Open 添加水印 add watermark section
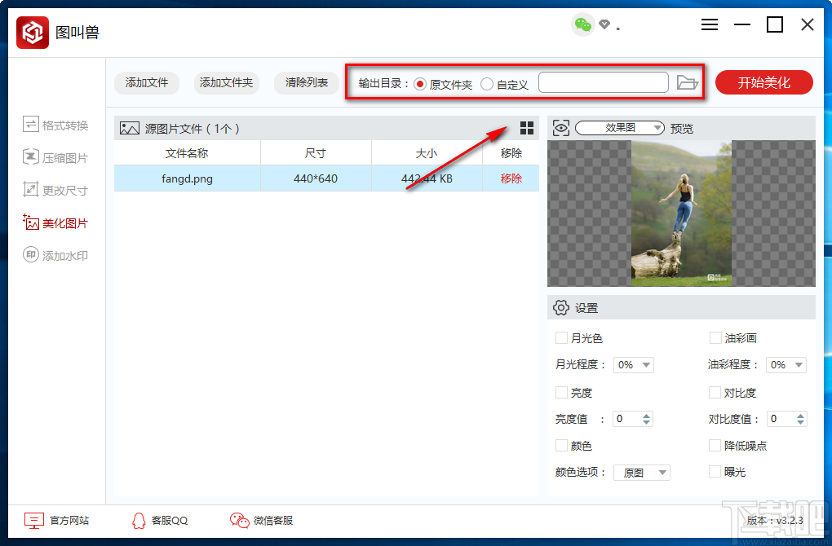This screenshot has width=832, height=546. (55, 255)
